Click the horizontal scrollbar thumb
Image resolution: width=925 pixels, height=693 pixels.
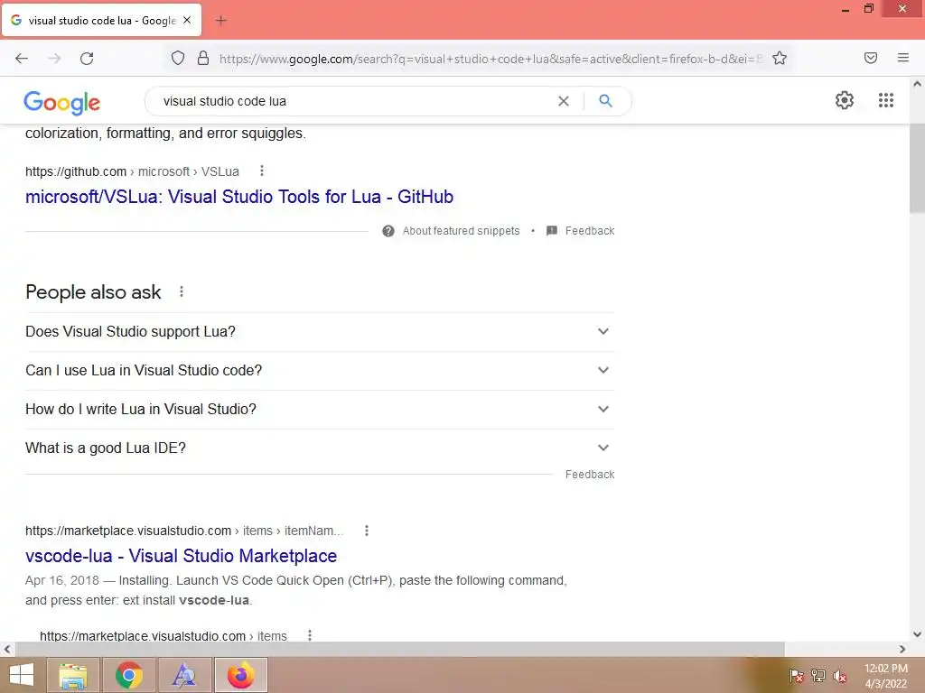399,650
